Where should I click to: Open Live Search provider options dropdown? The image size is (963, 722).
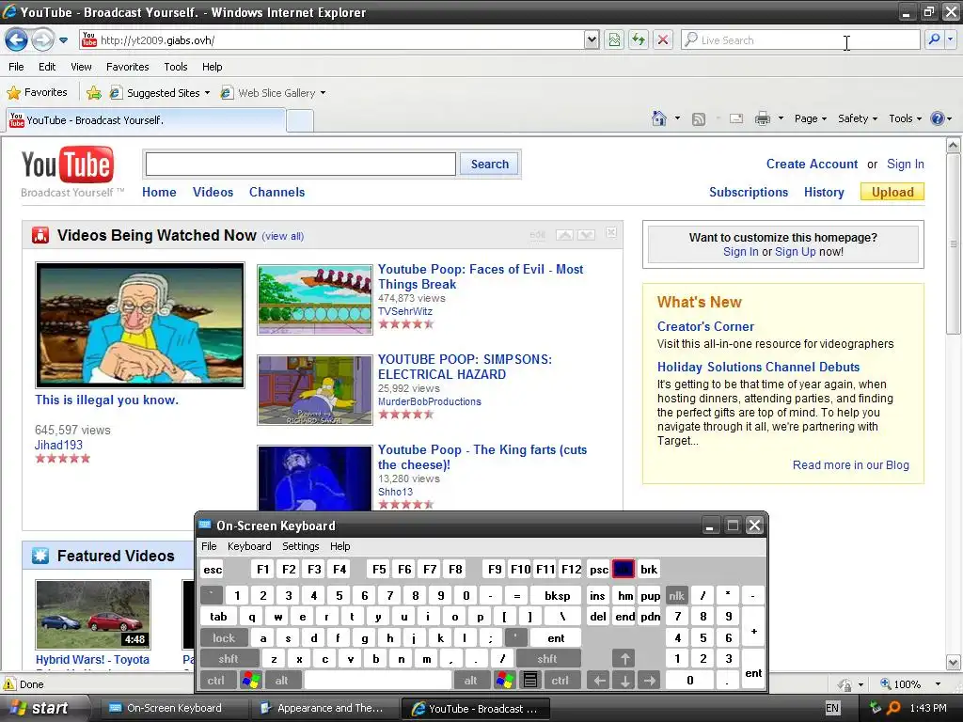[950, 39]
